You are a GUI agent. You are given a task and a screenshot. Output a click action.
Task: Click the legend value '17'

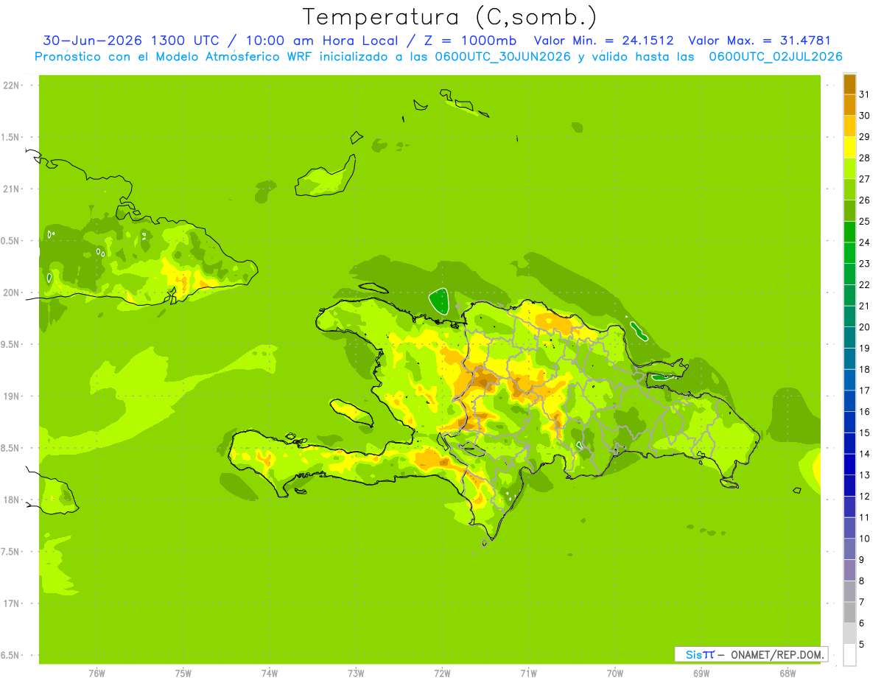[864, 390]
